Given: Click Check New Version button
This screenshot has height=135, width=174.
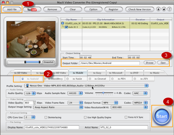Looking at the screenshot, I should [140, 10].
